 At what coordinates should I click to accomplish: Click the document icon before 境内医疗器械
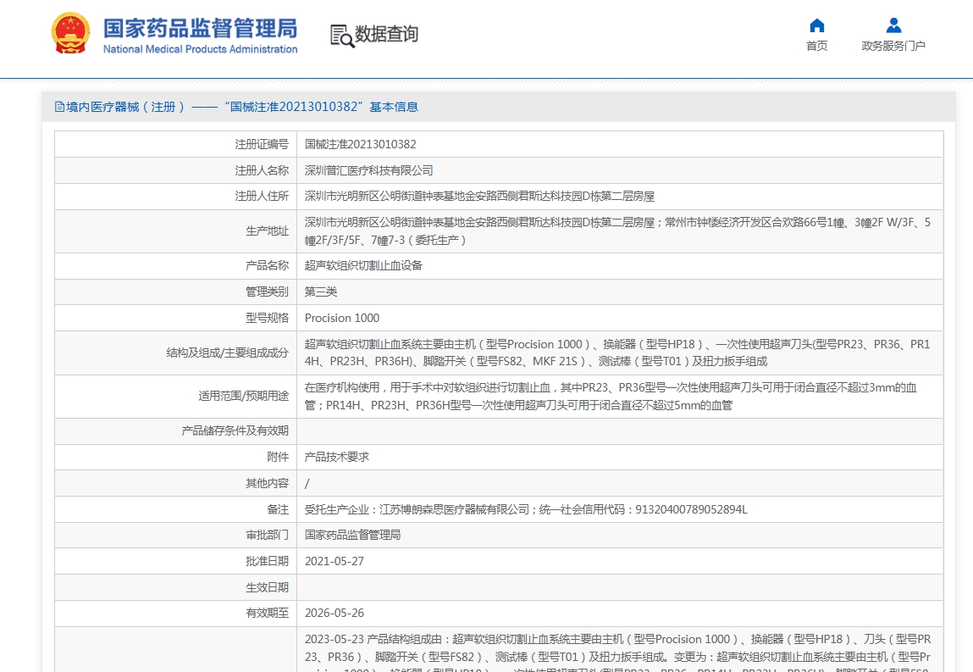point(59,107)
